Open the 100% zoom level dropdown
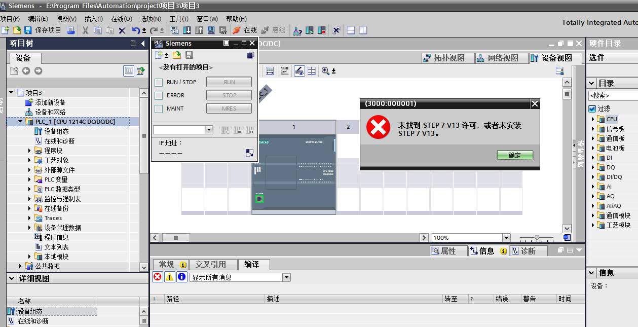Viewport: 638px width, 327px height. 506,238
